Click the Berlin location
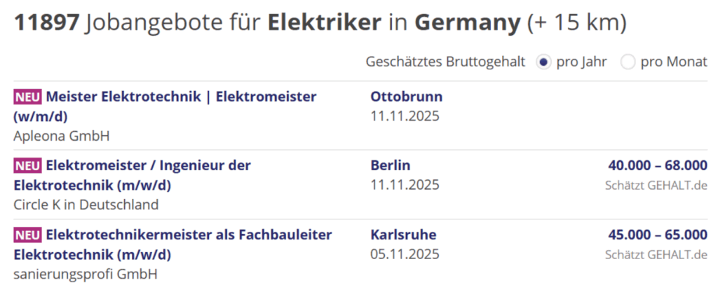Image resolution: width=718 pixels, height=285 pixels. [390, 166]
